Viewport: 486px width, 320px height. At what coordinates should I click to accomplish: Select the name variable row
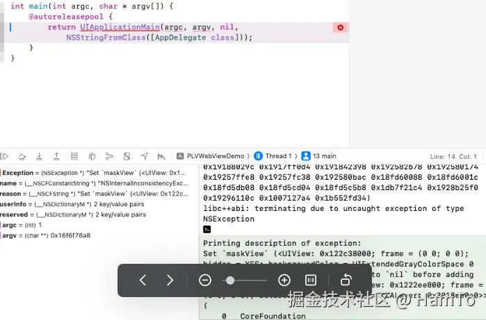[x=95, y=183]
